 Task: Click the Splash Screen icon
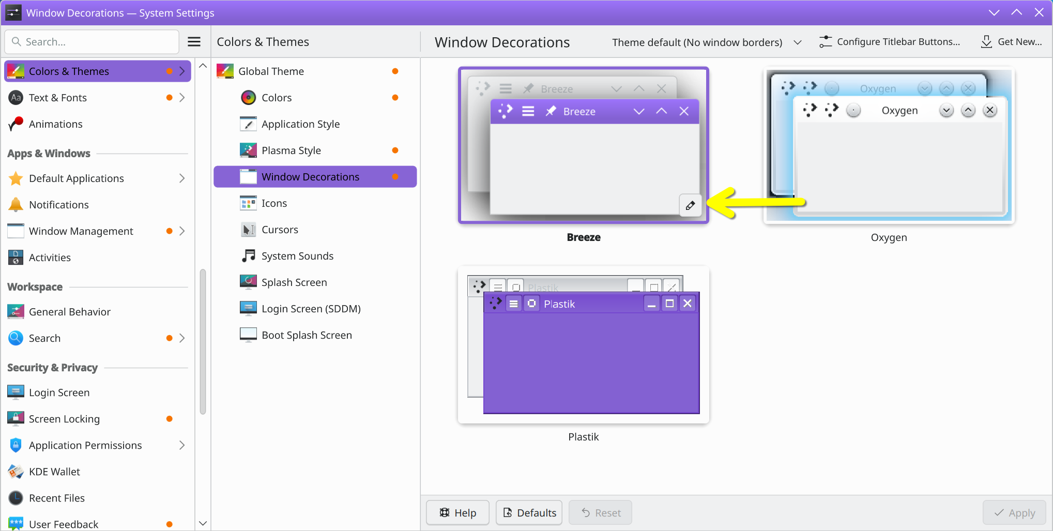[x=248, y=282]
